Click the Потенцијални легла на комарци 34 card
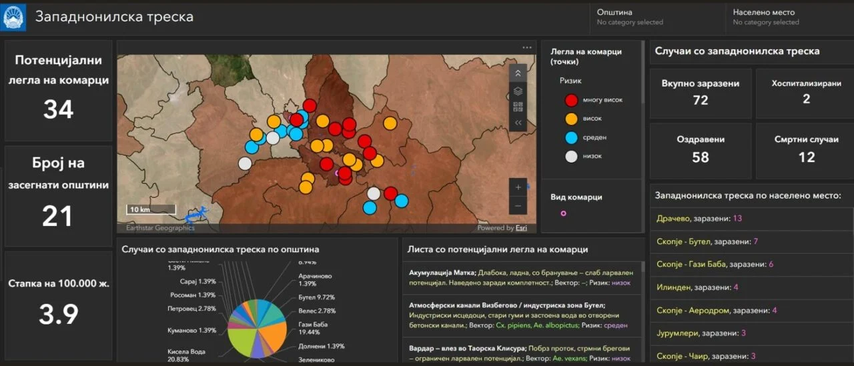This screenshot has height=366, width=854. point(58,90)
